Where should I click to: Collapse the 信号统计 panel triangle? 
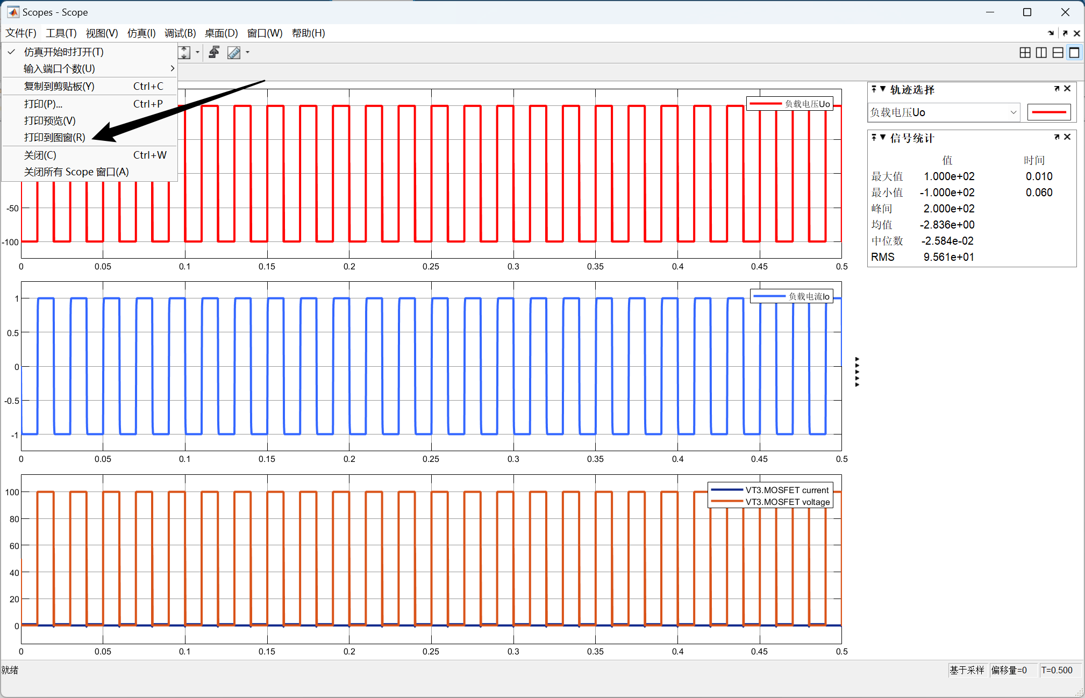point(883,137)
